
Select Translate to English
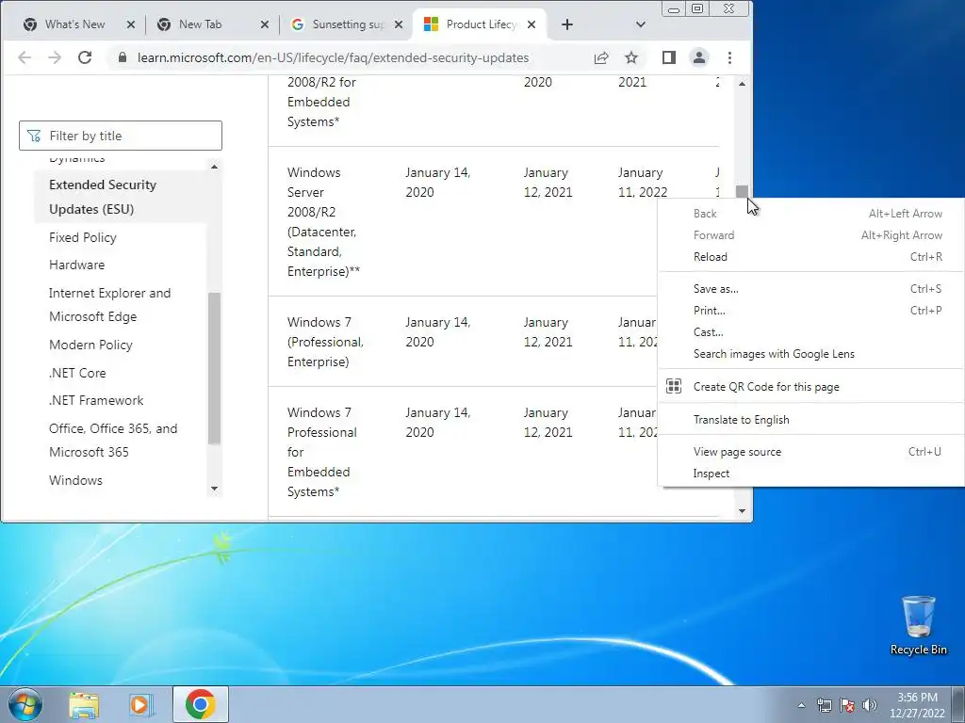[811, 420]
